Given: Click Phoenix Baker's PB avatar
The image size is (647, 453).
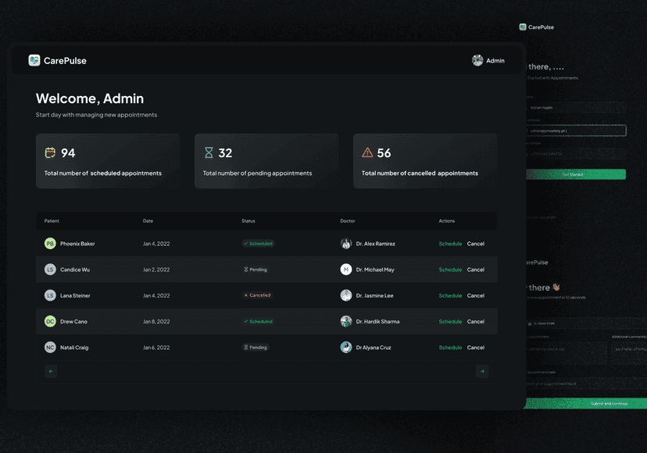Looking at the screenshot, I should tap(50, 244).
